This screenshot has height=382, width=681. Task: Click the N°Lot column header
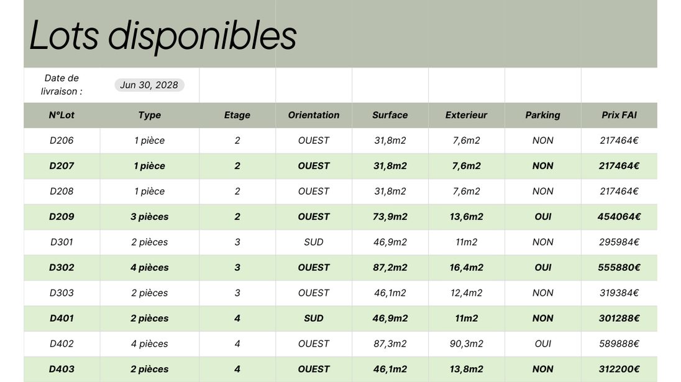tap(62, 115)
